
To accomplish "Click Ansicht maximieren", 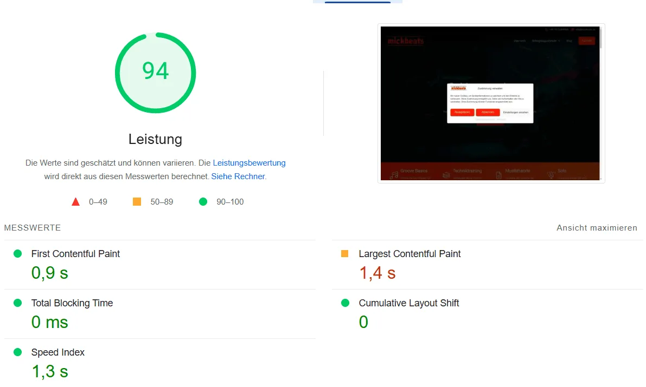I will (597, 228).
